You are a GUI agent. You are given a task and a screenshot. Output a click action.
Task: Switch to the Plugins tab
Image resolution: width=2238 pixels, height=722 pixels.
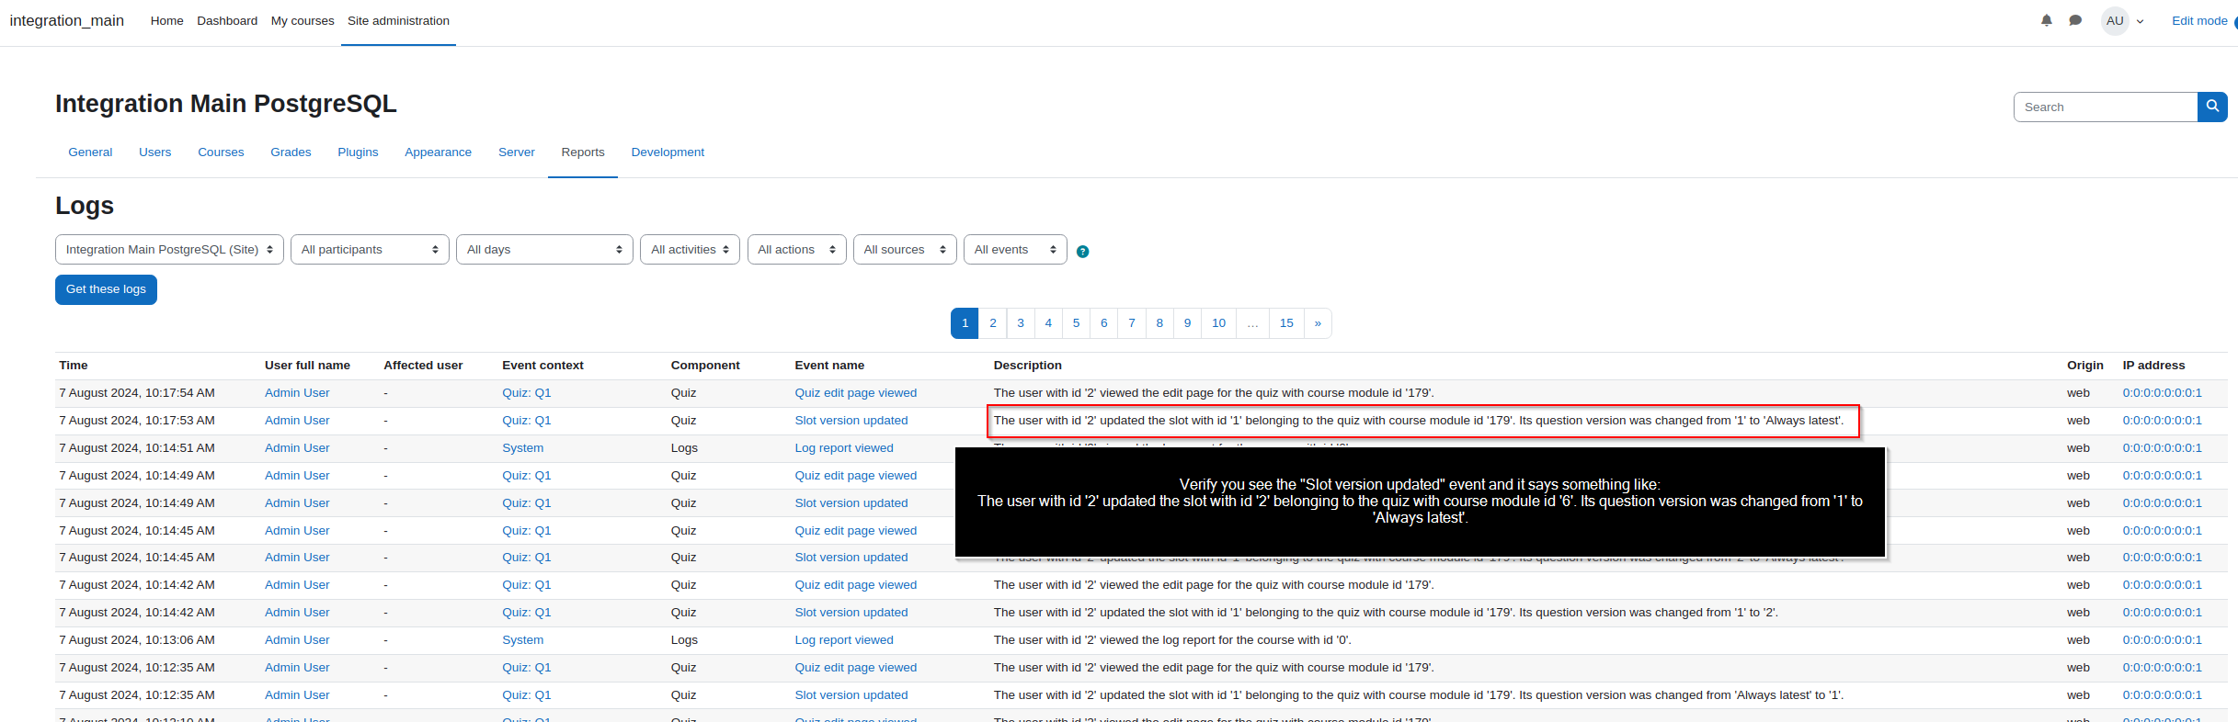(x=358, y=152)
